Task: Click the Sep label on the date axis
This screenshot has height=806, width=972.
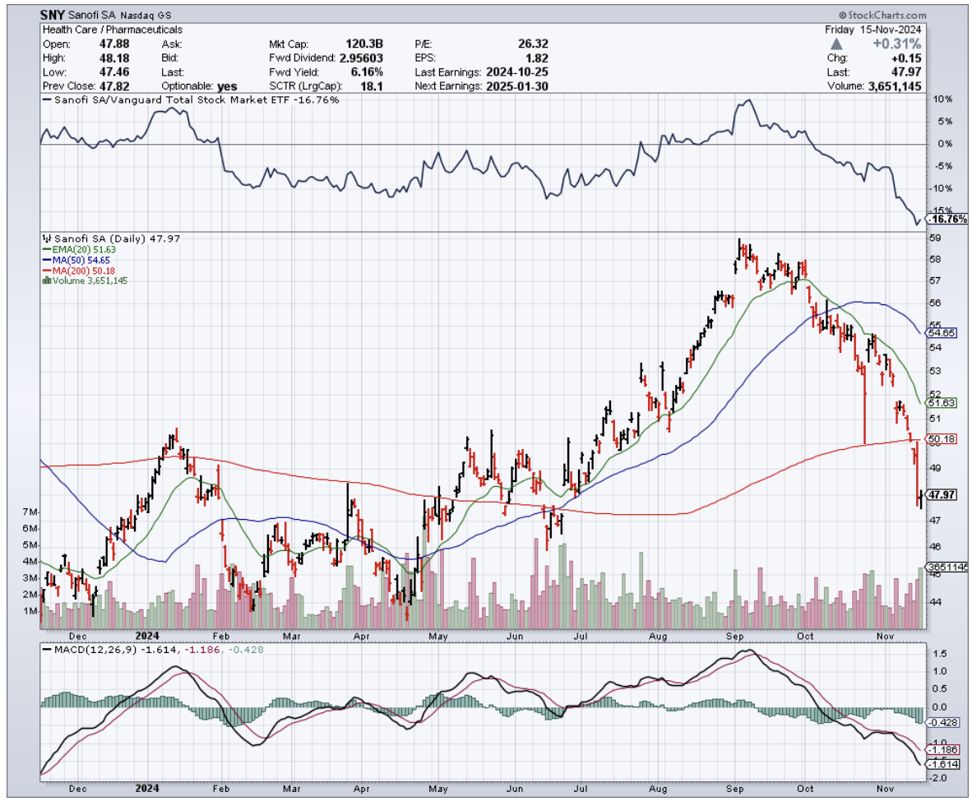Action: 734,636
